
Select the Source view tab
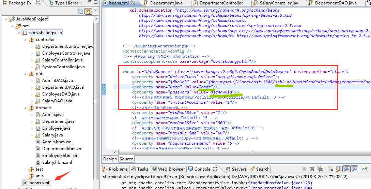[126, 159]
